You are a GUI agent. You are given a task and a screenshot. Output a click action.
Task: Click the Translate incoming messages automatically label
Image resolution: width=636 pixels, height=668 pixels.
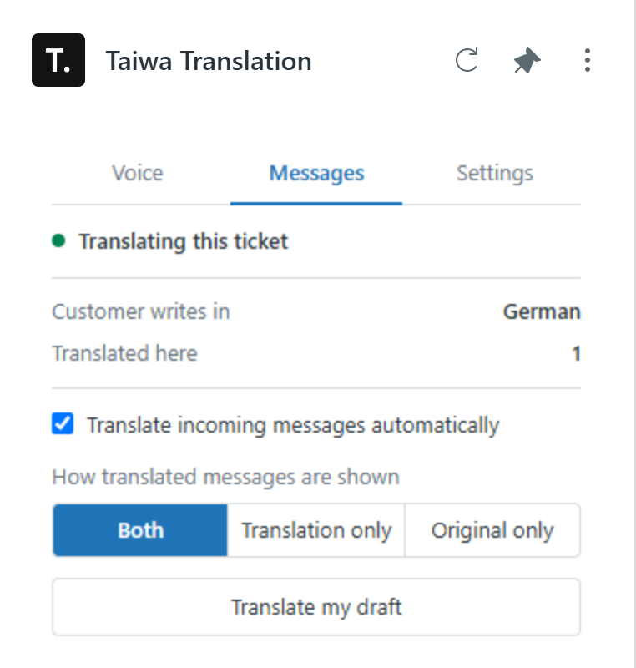pyautogui.click(x=293, y=425)
